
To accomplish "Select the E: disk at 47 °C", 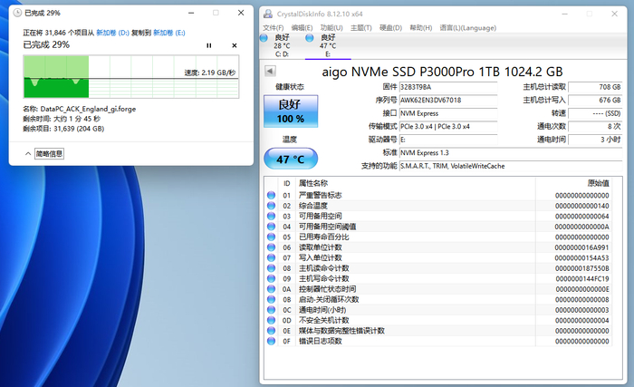I will pyautogui.click(x=328, y=45).
